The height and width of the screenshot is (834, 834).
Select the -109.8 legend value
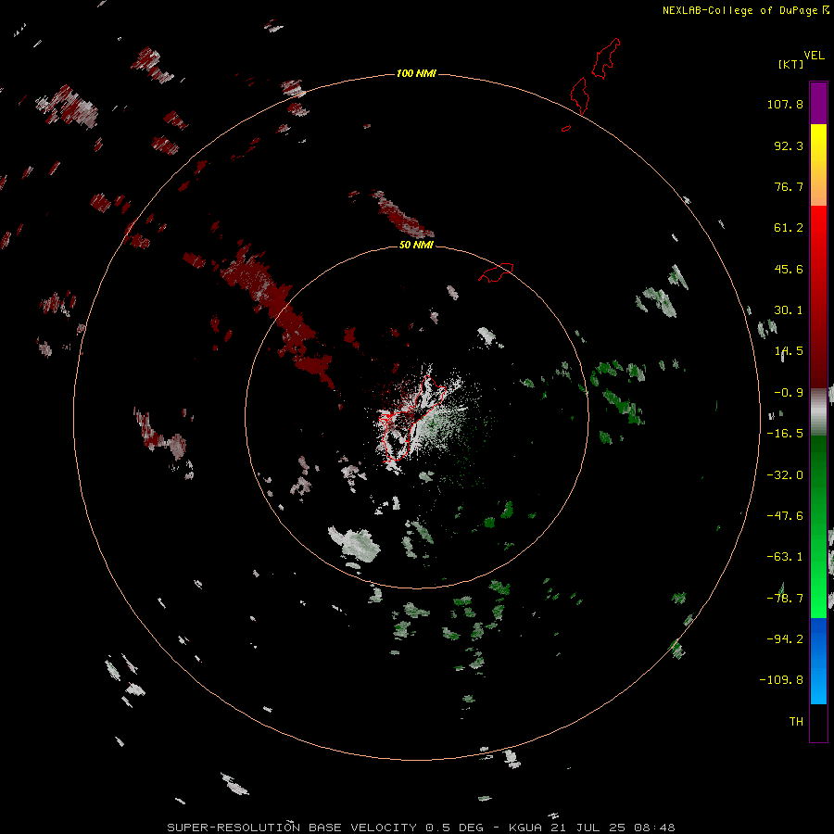(781, 680)
